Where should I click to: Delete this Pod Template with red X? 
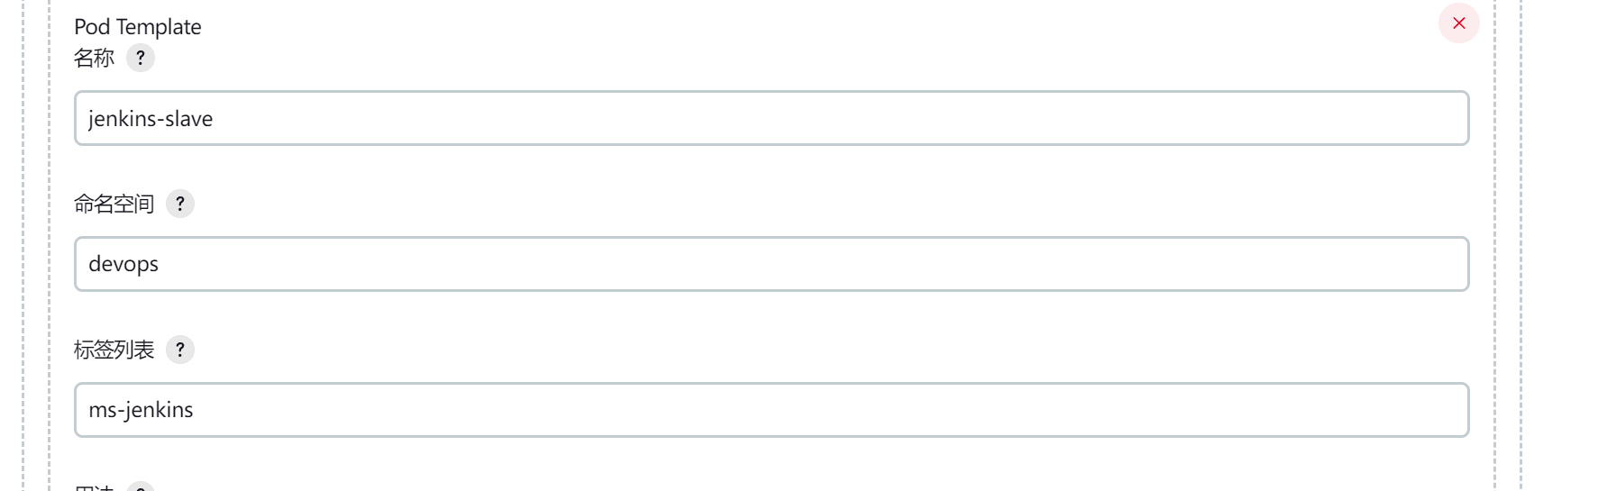pos(1458,23)
